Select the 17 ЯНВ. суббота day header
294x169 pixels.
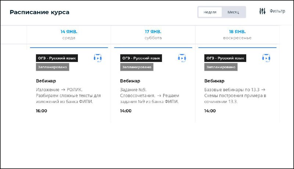[x=153, y=34]
